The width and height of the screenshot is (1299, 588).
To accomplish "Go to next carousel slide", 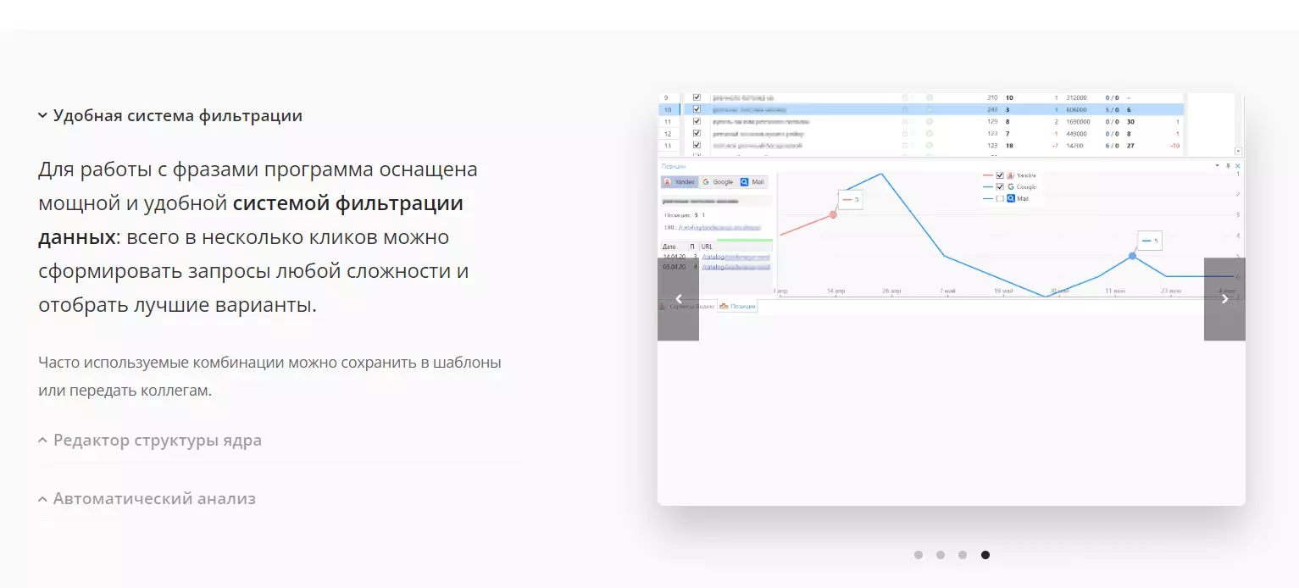I will 1224,299.
